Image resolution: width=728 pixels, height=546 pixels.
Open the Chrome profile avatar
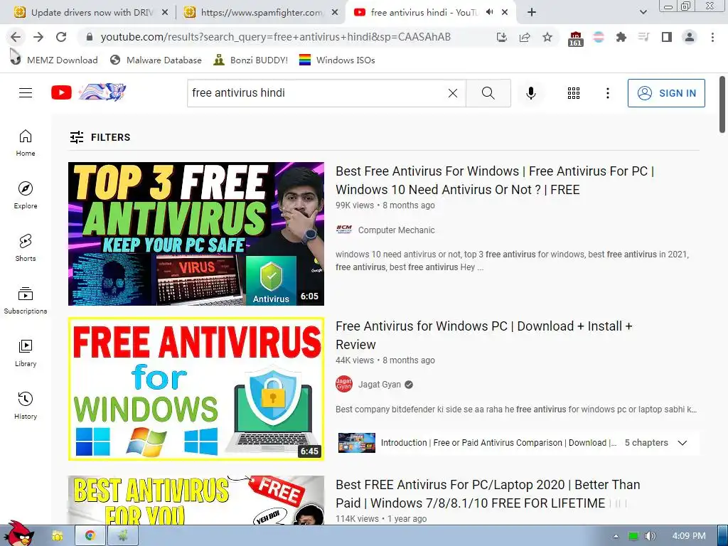(690, 37)
